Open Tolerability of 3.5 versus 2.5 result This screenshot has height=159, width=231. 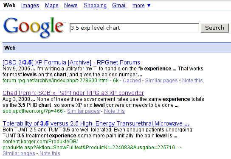(96, 123)
